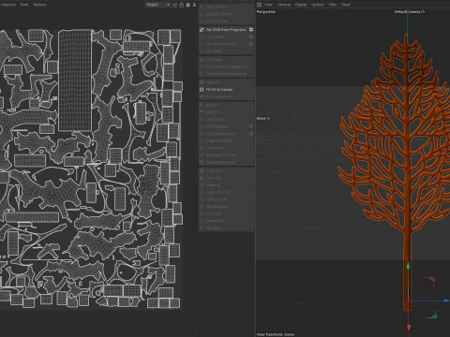Open settings gear for Set UVW from Projection
The width and height of the screenshot is (450, 337).
click(x=251, y=30)
